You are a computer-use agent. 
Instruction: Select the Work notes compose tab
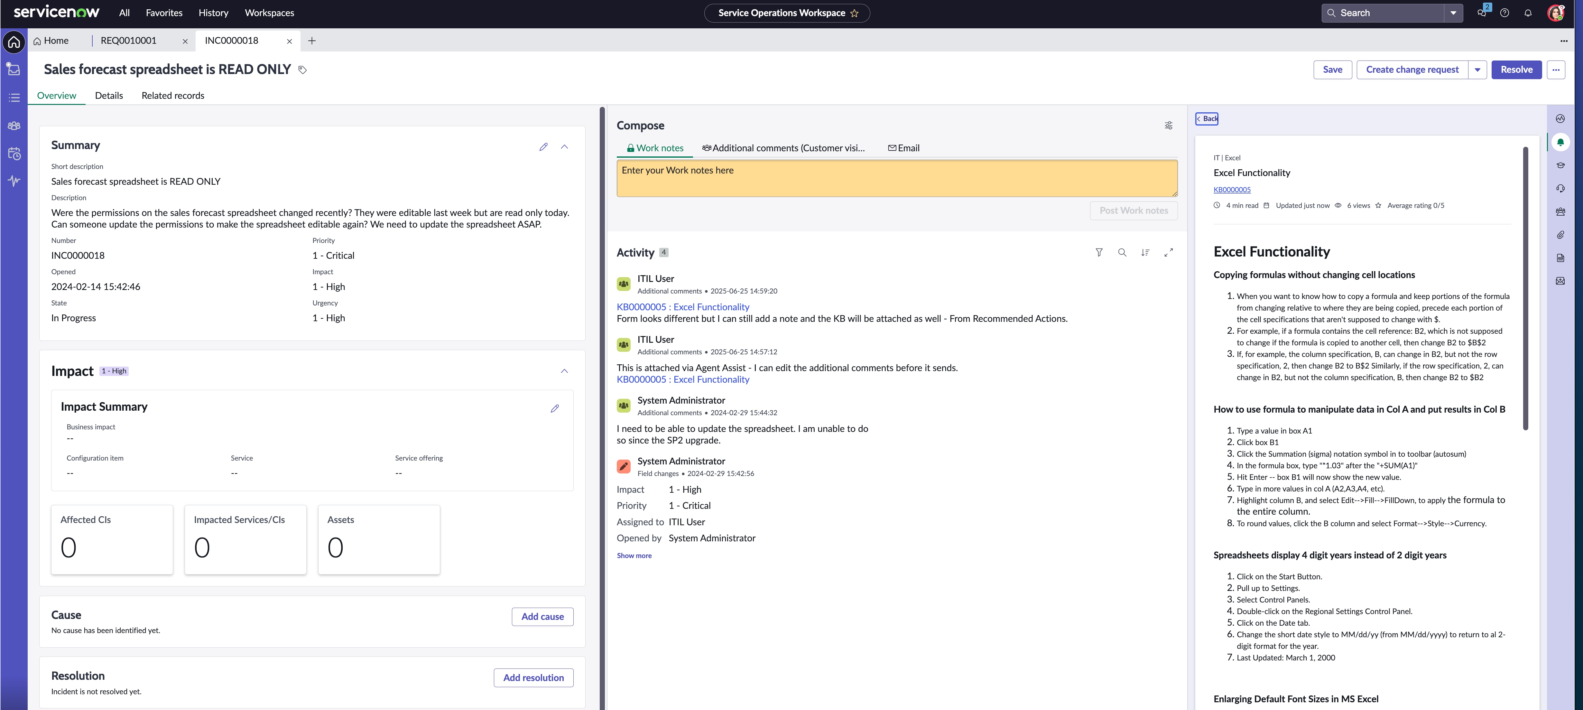point(655,148)
